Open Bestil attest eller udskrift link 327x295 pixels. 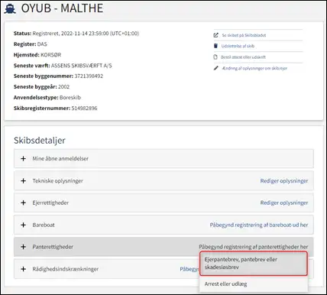pyautogui.click(x=243, y=57)
